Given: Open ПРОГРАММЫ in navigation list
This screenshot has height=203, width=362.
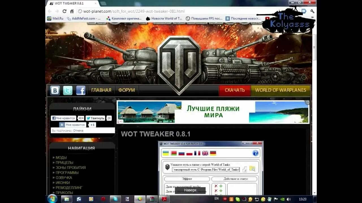Looking at the screenshot, I should (x=67, y=173).
